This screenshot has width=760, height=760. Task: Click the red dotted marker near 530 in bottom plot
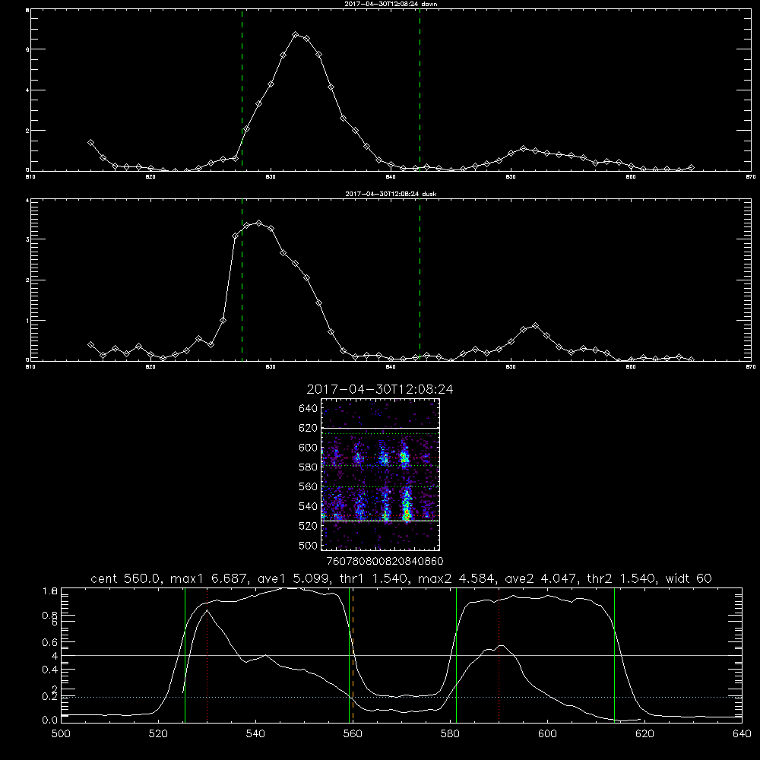pyautogui.click(x=207, y=655)
